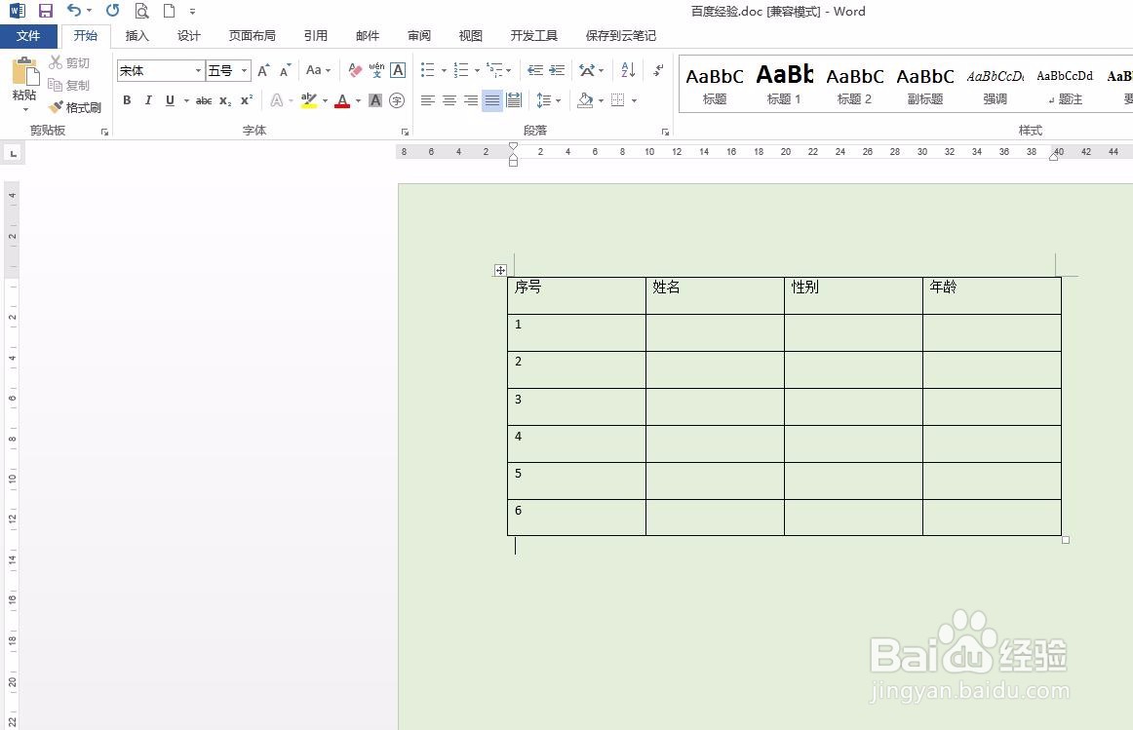Insert enclosed character (带圈字符)
Screen dimensions: 1133x730
[397, 100]
